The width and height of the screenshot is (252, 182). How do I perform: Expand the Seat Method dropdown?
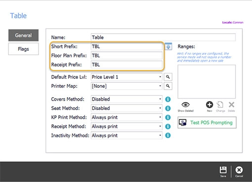point(126,108)
